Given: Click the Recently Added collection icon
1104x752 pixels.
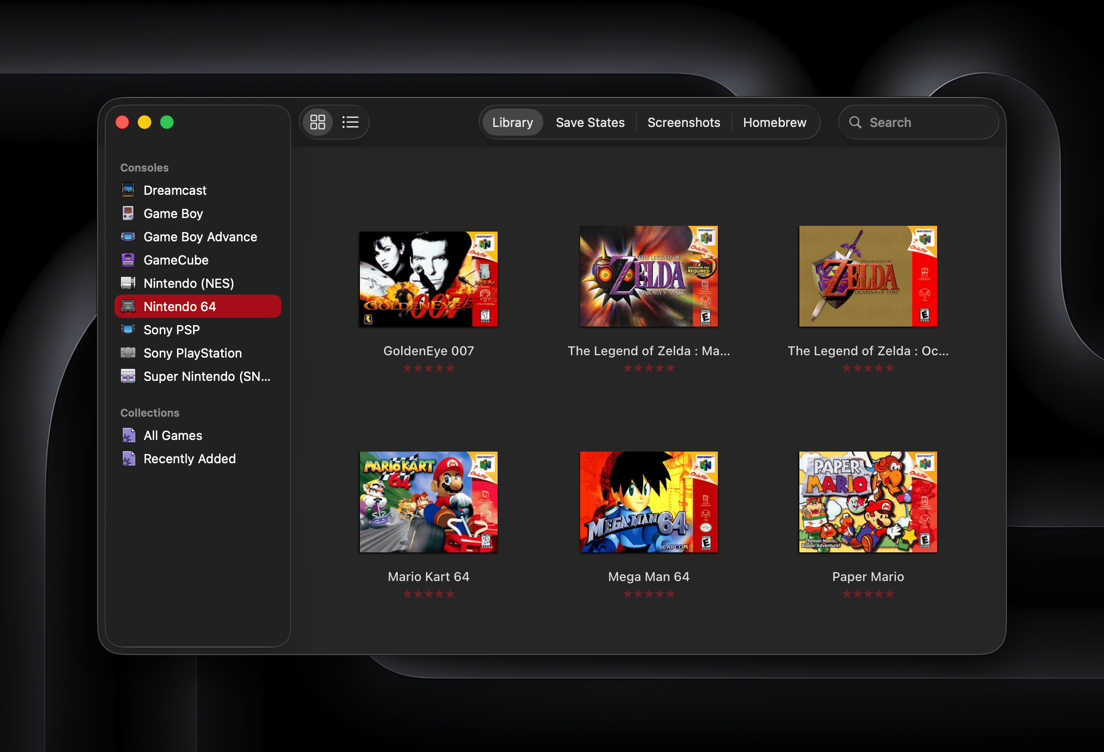Looking at the screenshot, I should 129,458.
